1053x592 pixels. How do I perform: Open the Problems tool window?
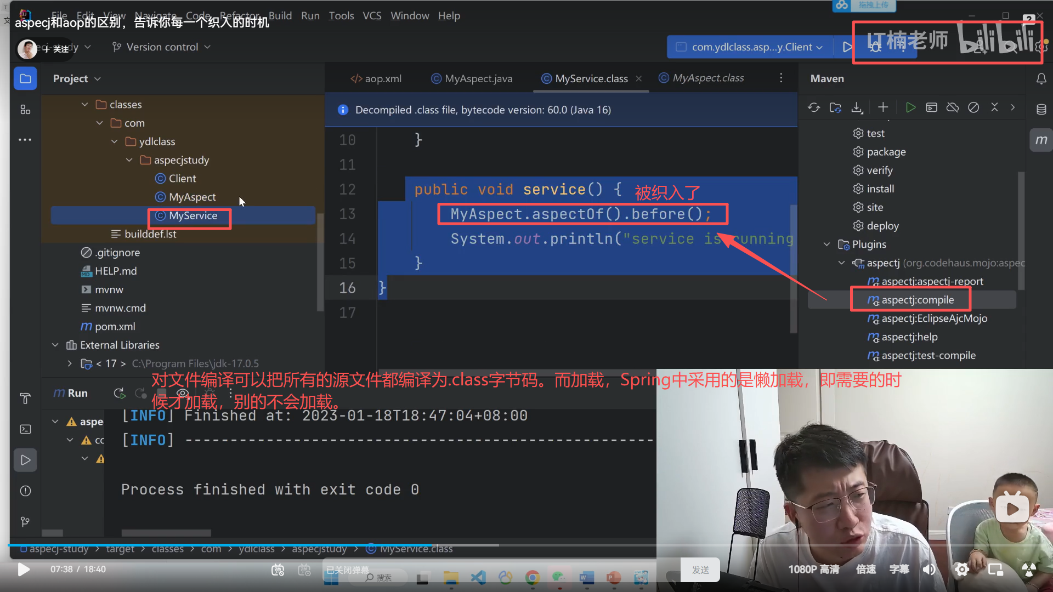click(25, 491)
